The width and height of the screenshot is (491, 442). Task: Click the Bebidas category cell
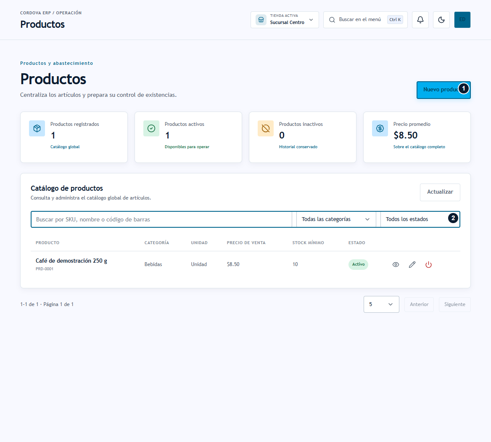153,264
